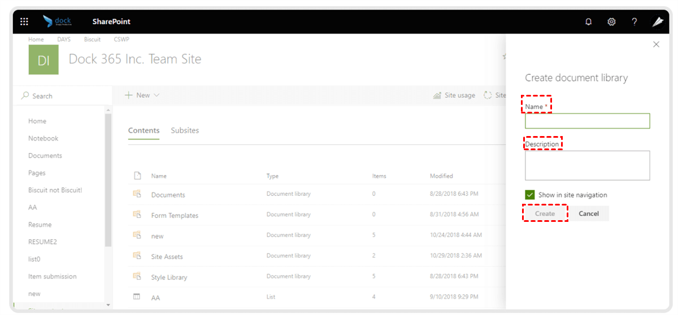678x315 pixels.
Task: Click the search magnifier icon
Action: (25, 96)
